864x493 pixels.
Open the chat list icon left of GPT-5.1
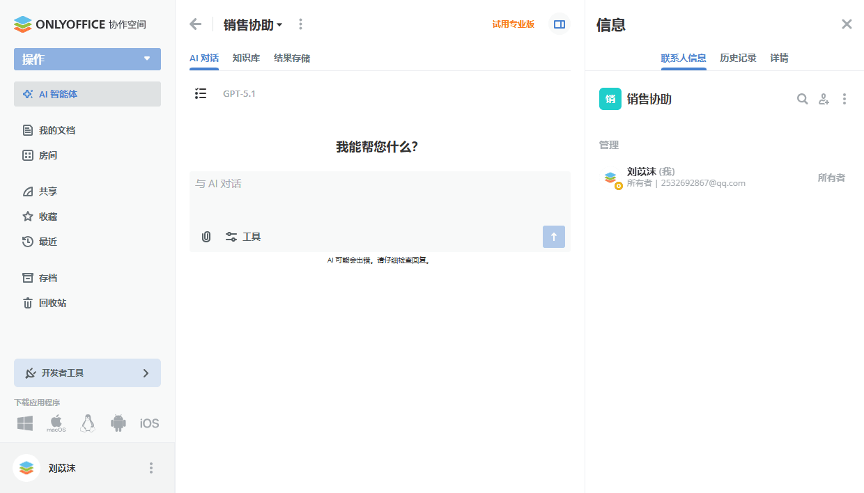[x=201, y=93]
